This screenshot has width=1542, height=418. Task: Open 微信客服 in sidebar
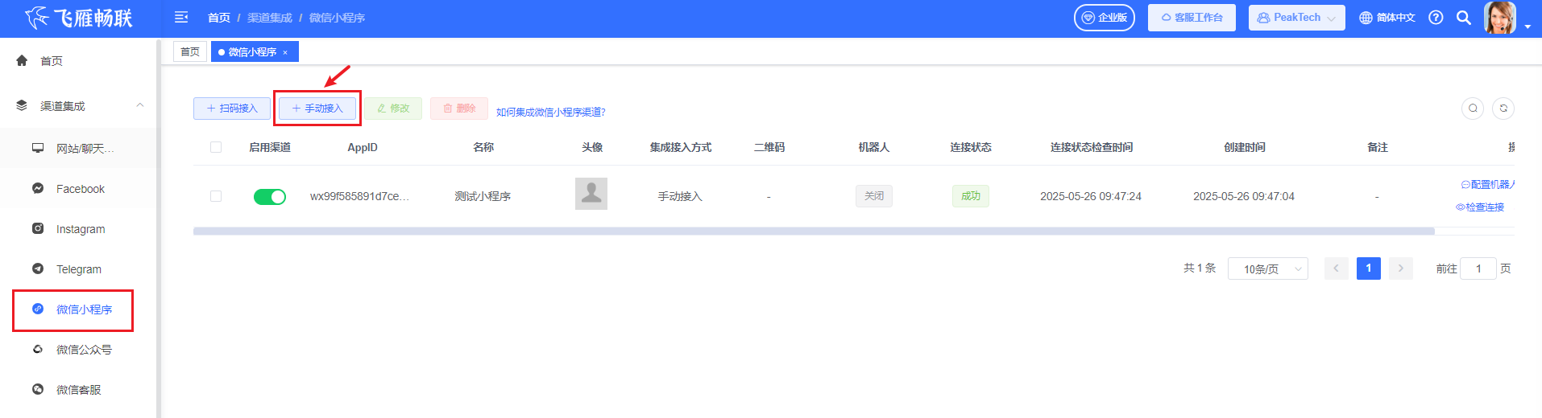tap(78, 390)
